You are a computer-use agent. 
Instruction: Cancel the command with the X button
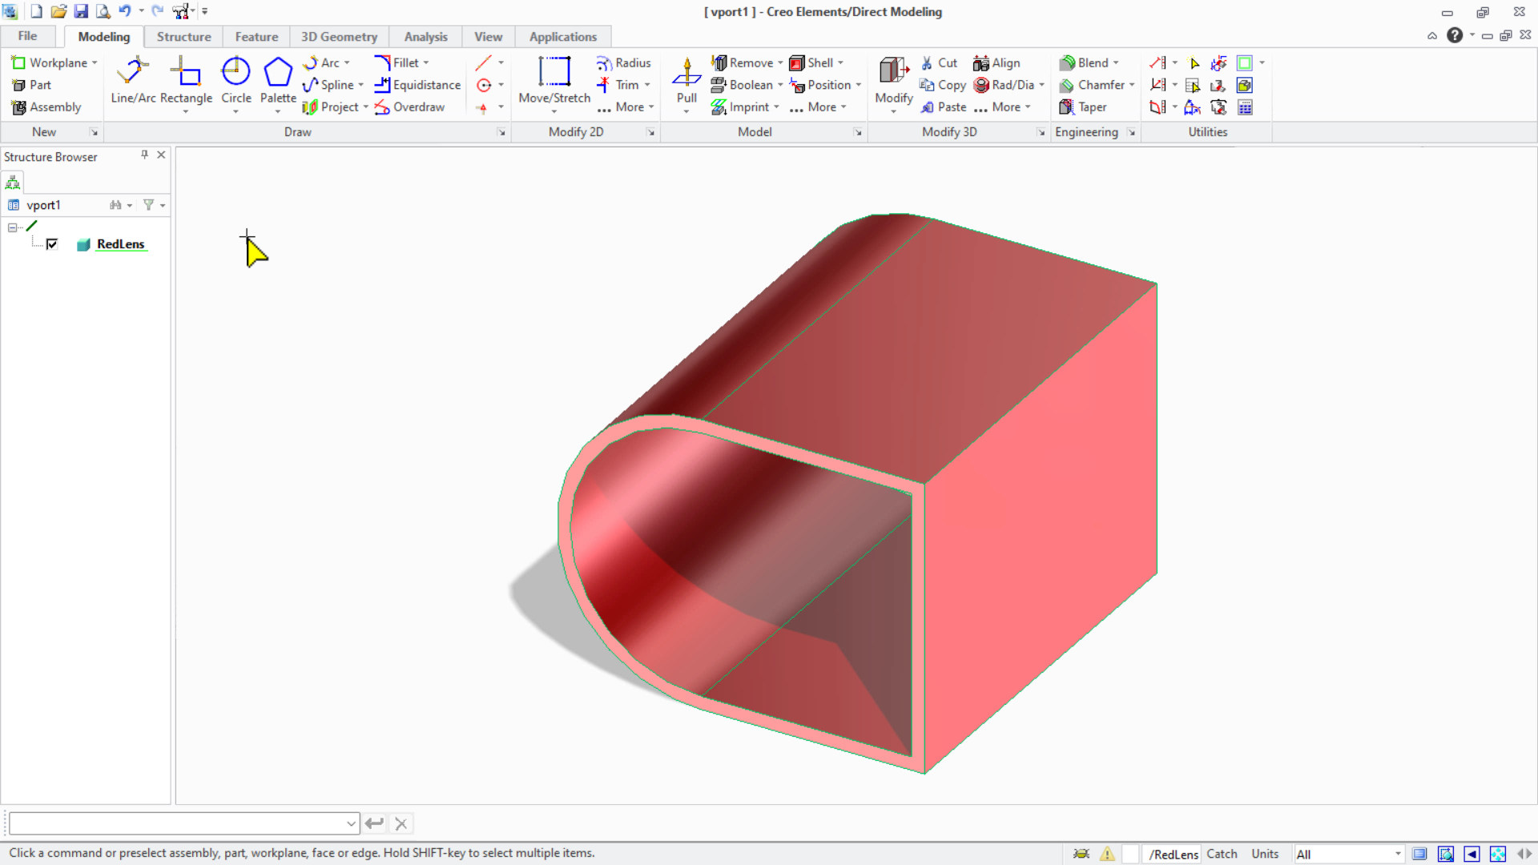point(401,823)
